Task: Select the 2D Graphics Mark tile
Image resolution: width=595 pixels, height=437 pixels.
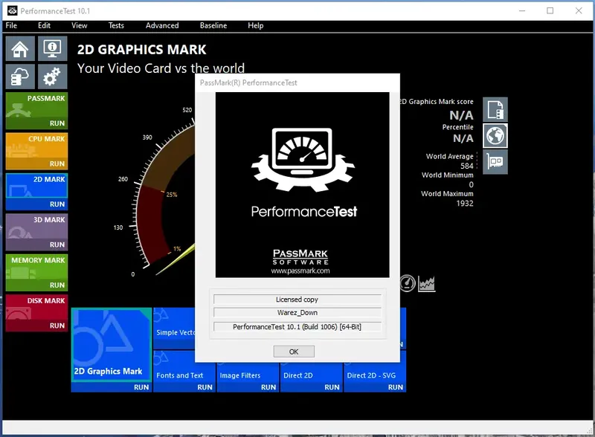Action: point(110,346)
